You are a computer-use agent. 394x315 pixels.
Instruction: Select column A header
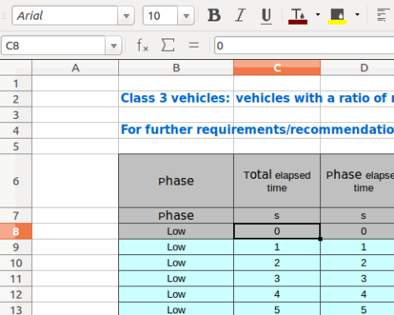[x=76, y=67]
